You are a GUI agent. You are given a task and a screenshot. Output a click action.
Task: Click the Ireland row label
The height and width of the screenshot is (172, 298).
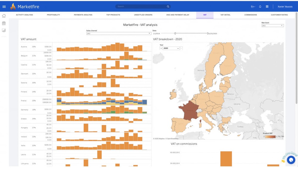click(24, 137)
